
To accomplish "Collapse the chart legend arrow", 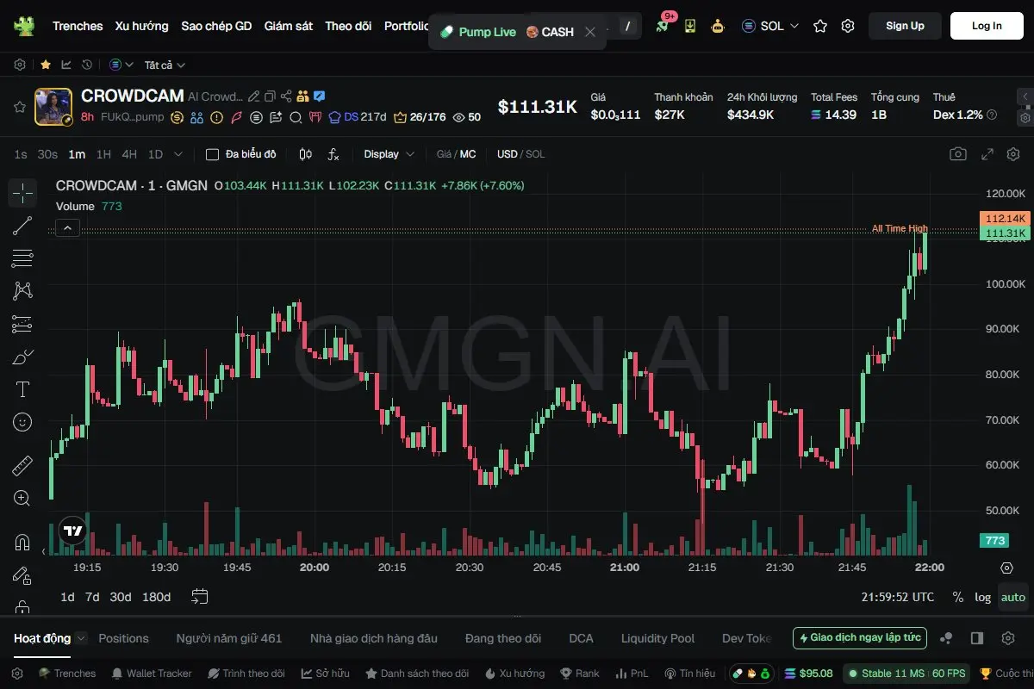I will [x=68, y=228].
